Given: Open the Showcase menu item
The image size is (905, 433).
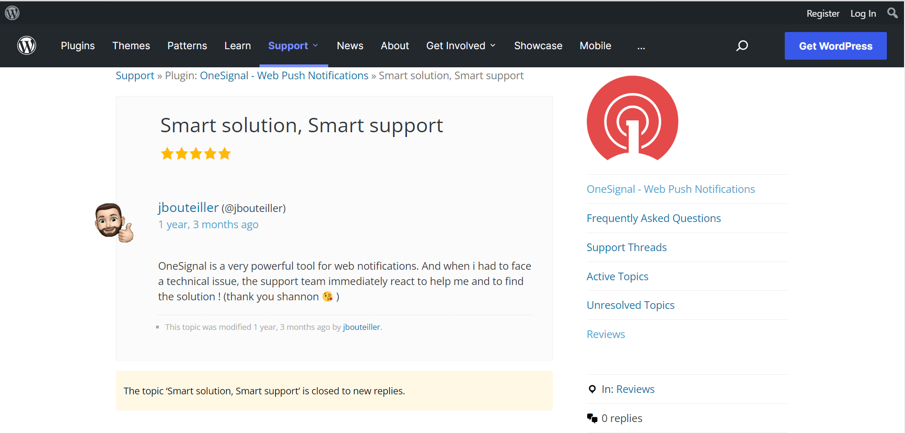Looking at the screenshot, I should [538, 46].
